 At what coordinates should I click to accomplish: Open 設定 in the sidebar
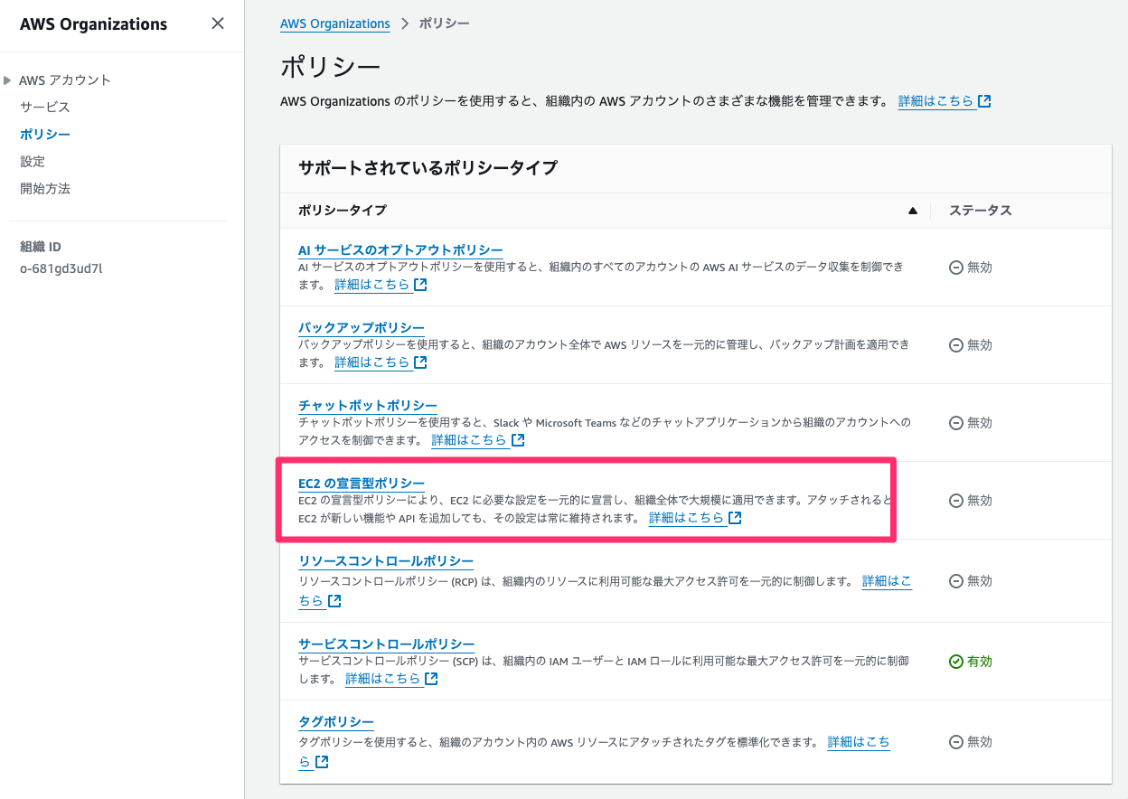tap(33, 161)
